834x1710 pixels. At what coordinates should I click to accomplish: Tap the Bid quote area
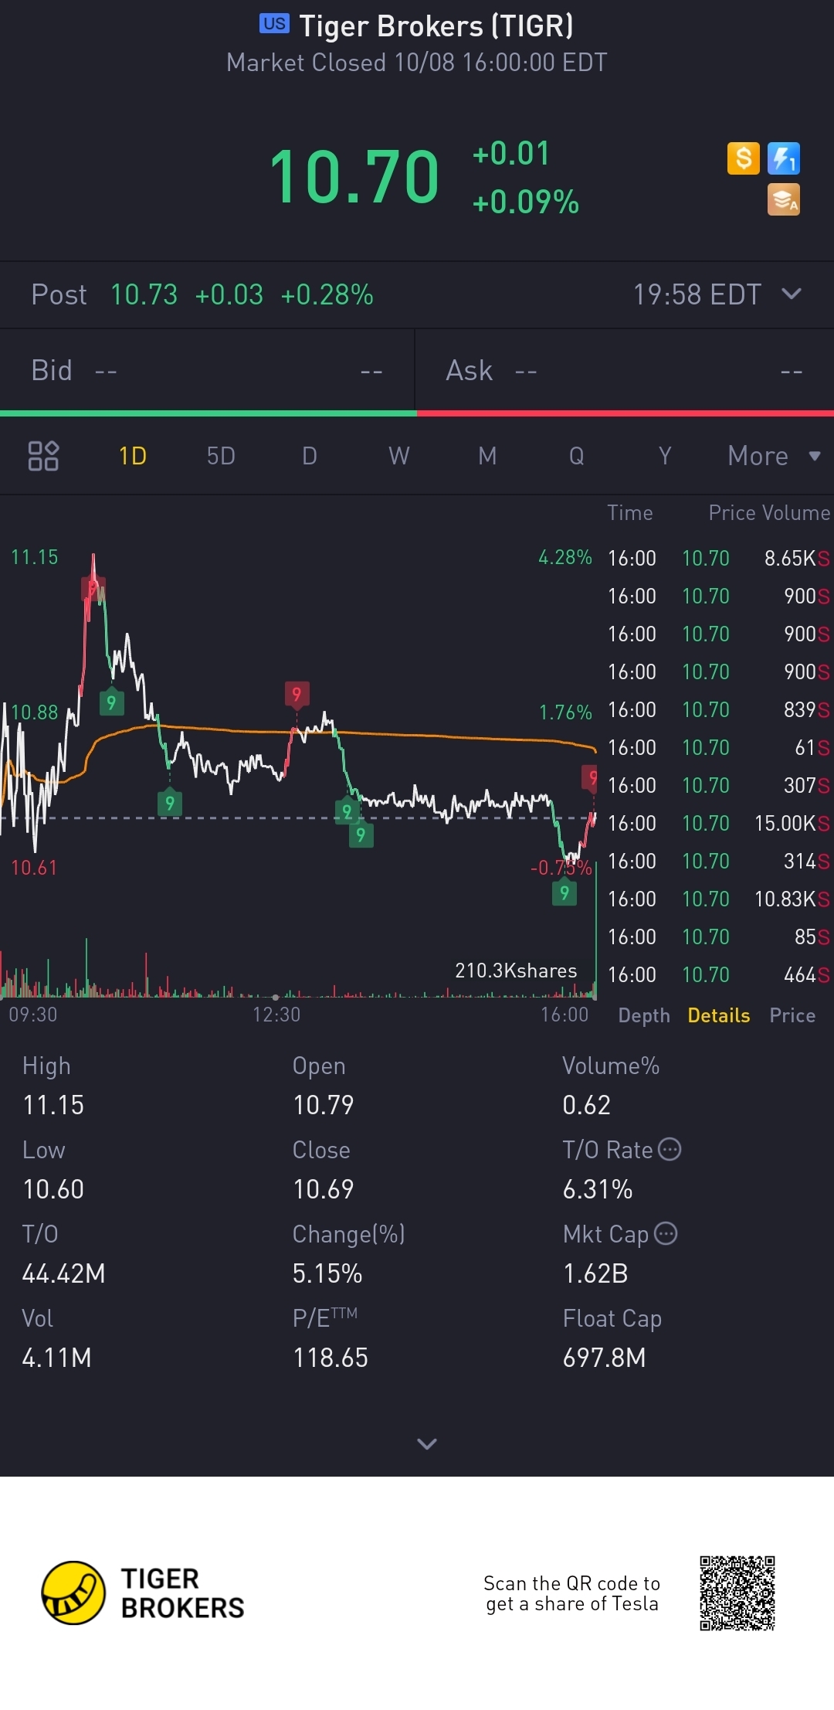207,371
